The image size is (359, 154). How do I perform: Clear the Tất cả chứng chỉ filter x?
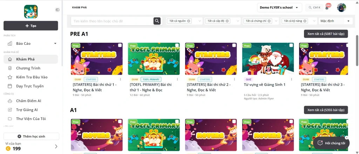[269, 21]
